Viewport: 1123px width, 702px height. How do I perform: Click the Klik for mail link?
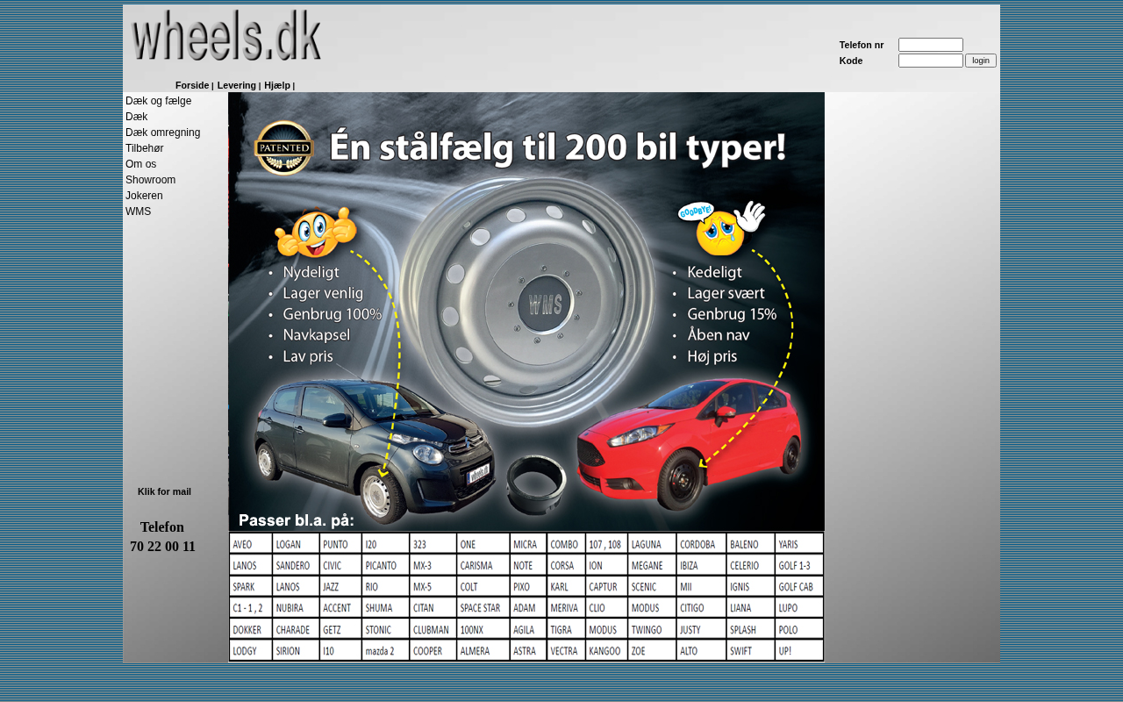(164, 491)
